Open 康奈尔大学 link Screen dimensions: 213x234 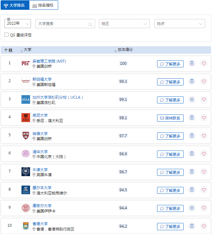click(x=42, y=206)
